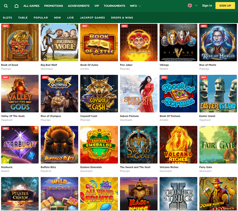Open Eastern Emeralds game thumbnail
Image resolution: width=238 pixels, height=211 pixels.
99,145
